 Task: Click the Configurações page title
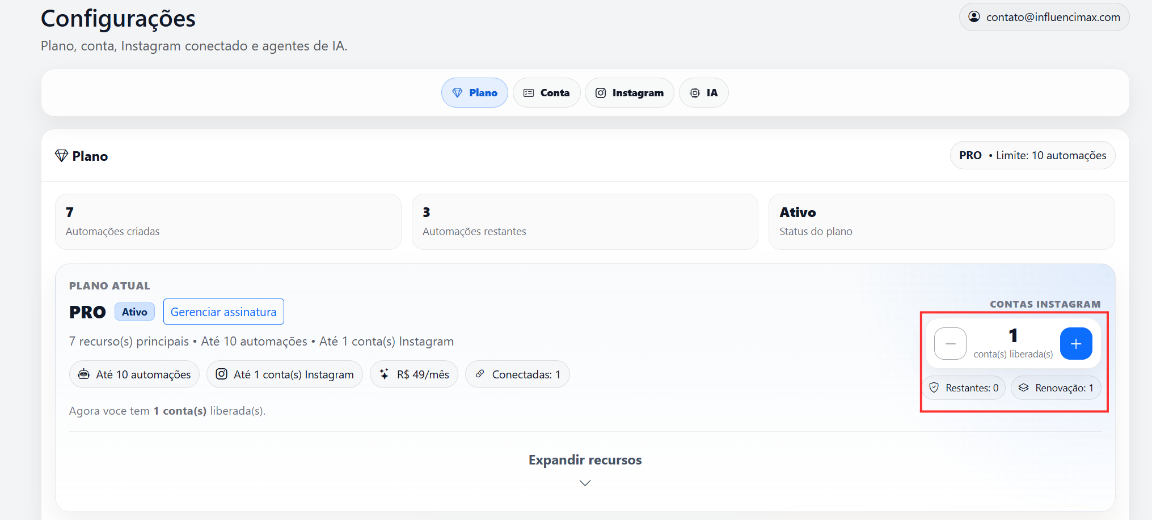tap(118, 19)
